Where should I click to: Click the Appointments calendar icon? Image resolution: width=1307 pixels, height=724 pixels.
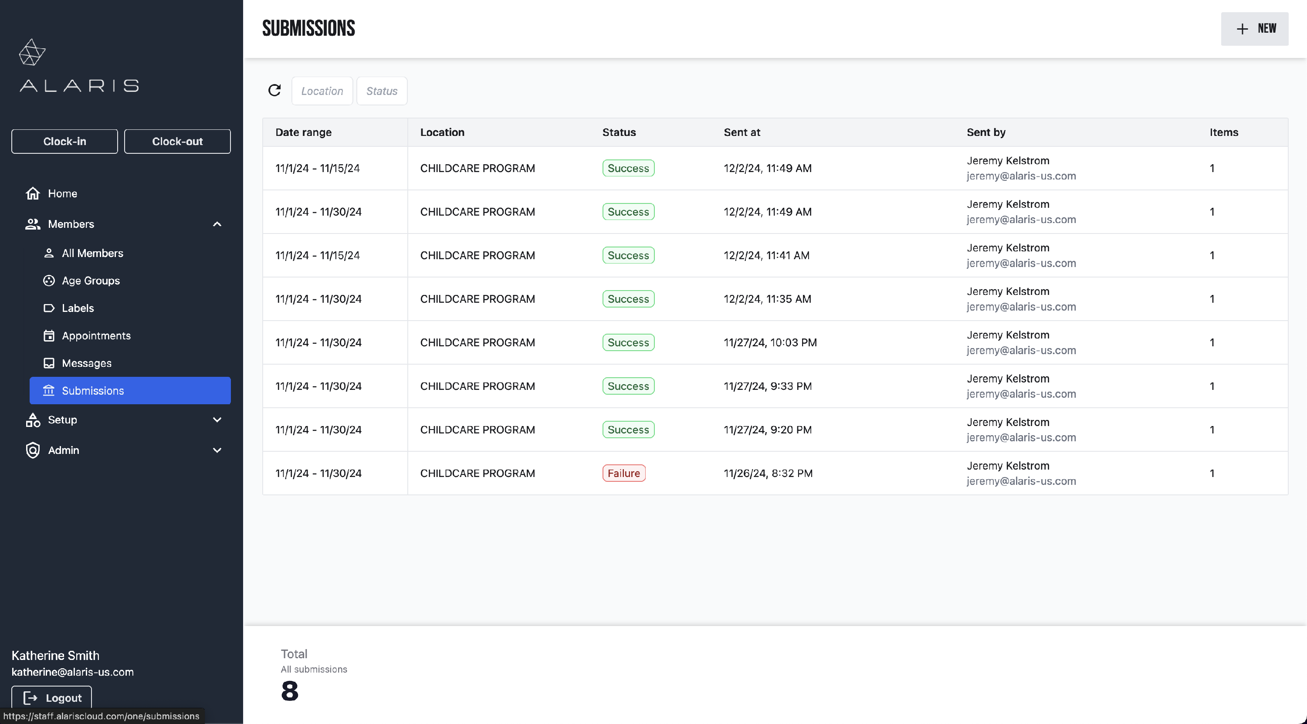(49, 335)
